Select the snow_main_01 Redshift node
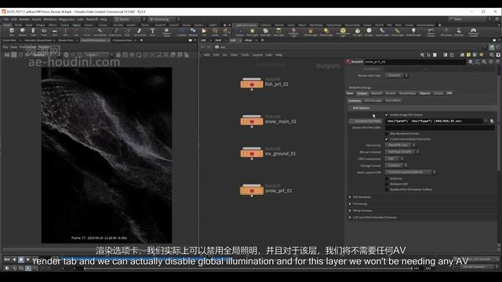Screen dimensions: 502x282 pyautogui.click(x=252, y=121)
